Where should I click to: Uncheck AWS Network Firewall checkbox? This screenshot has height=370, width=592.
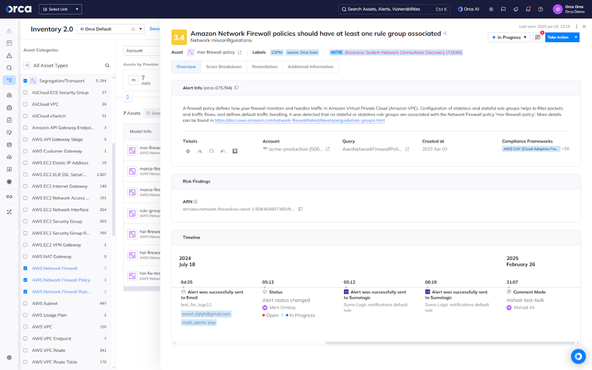click(x=25, y=269)
